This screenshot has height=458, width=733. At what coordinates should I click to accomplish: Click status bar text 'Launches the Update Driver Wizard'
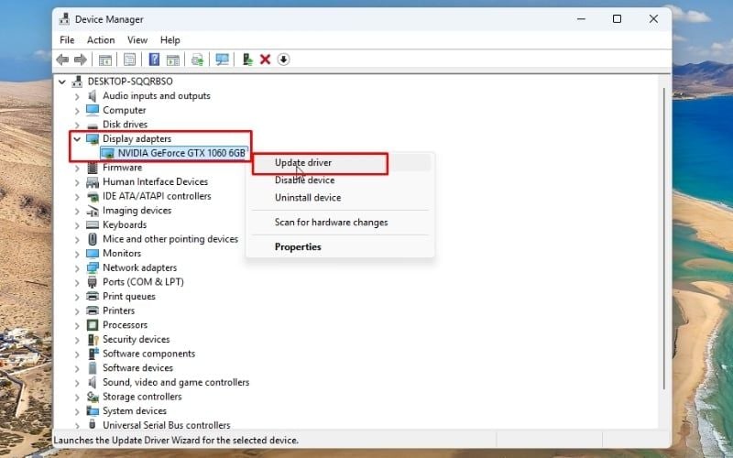176,441
